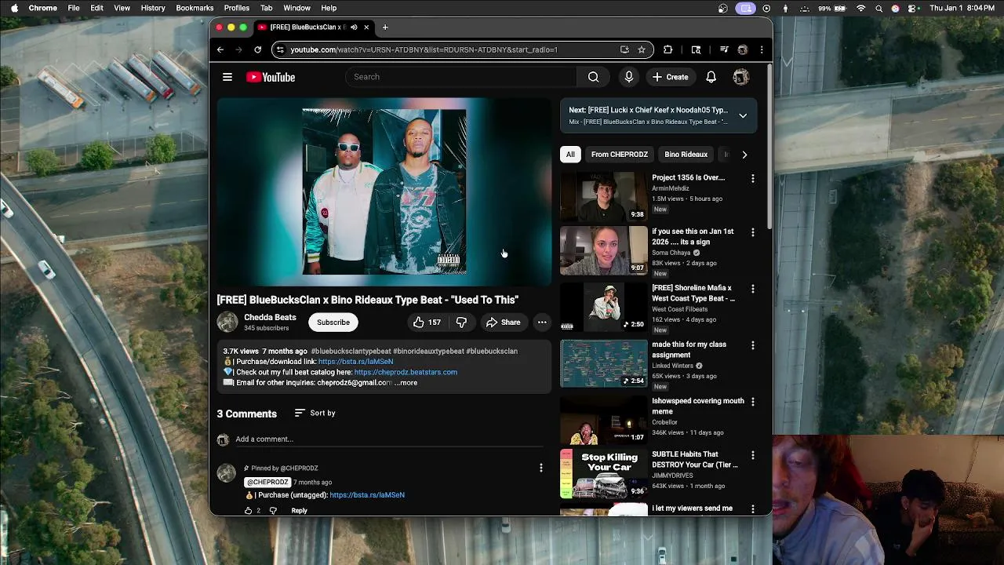Viewport: 1004px width, 565px height.
Task: Open the Create menu
Action: (x=669, y=77)
